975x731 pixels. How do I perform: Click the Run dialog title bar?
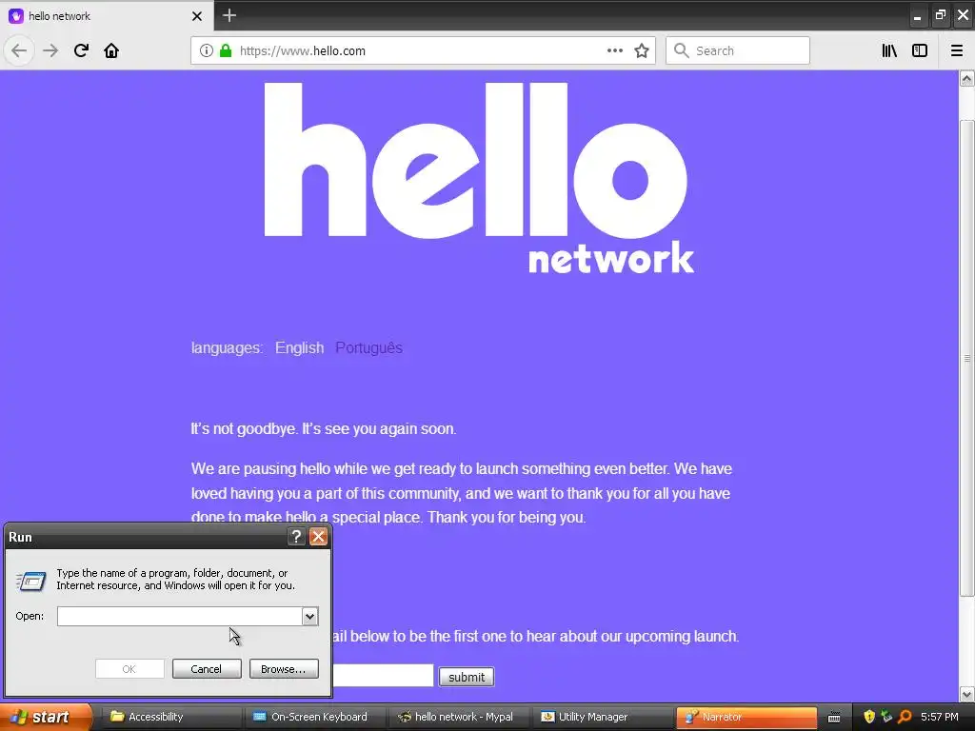(x=146, y=537)
